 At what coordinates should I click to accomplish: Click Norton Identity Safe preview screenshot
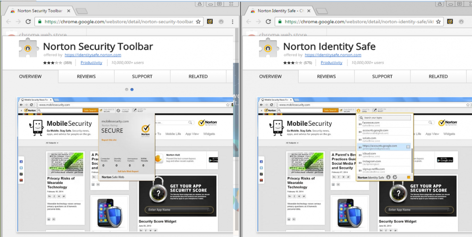pyautogui.click(x=365, y=164)
